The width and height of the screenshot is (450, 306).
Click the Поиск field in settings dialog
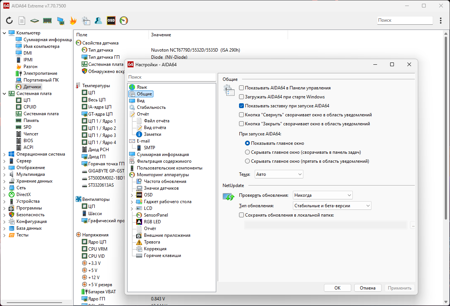click(x=172, y=77)
